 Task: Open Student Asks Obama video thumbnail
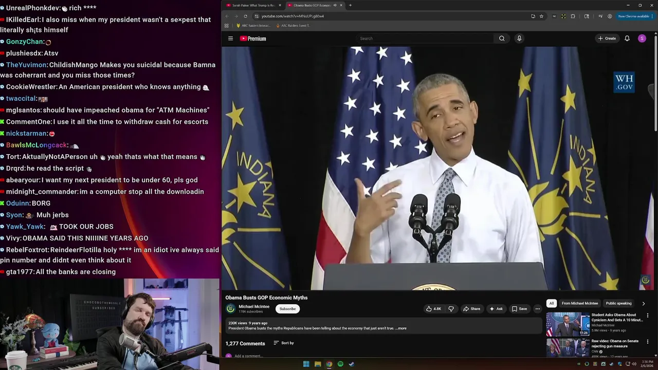tap(568, 324)
